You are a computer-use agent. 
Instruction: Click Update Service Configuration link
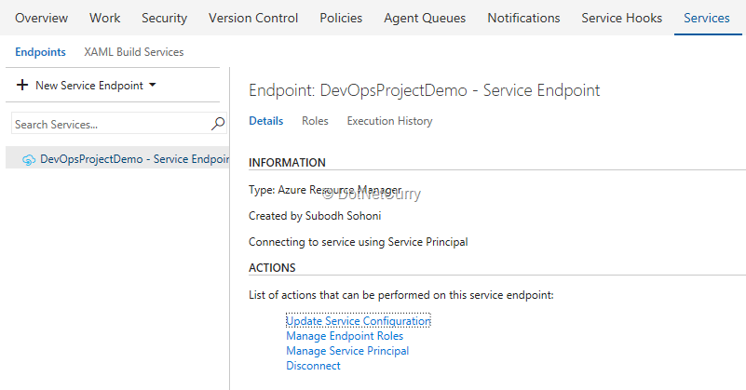point(358,321)
